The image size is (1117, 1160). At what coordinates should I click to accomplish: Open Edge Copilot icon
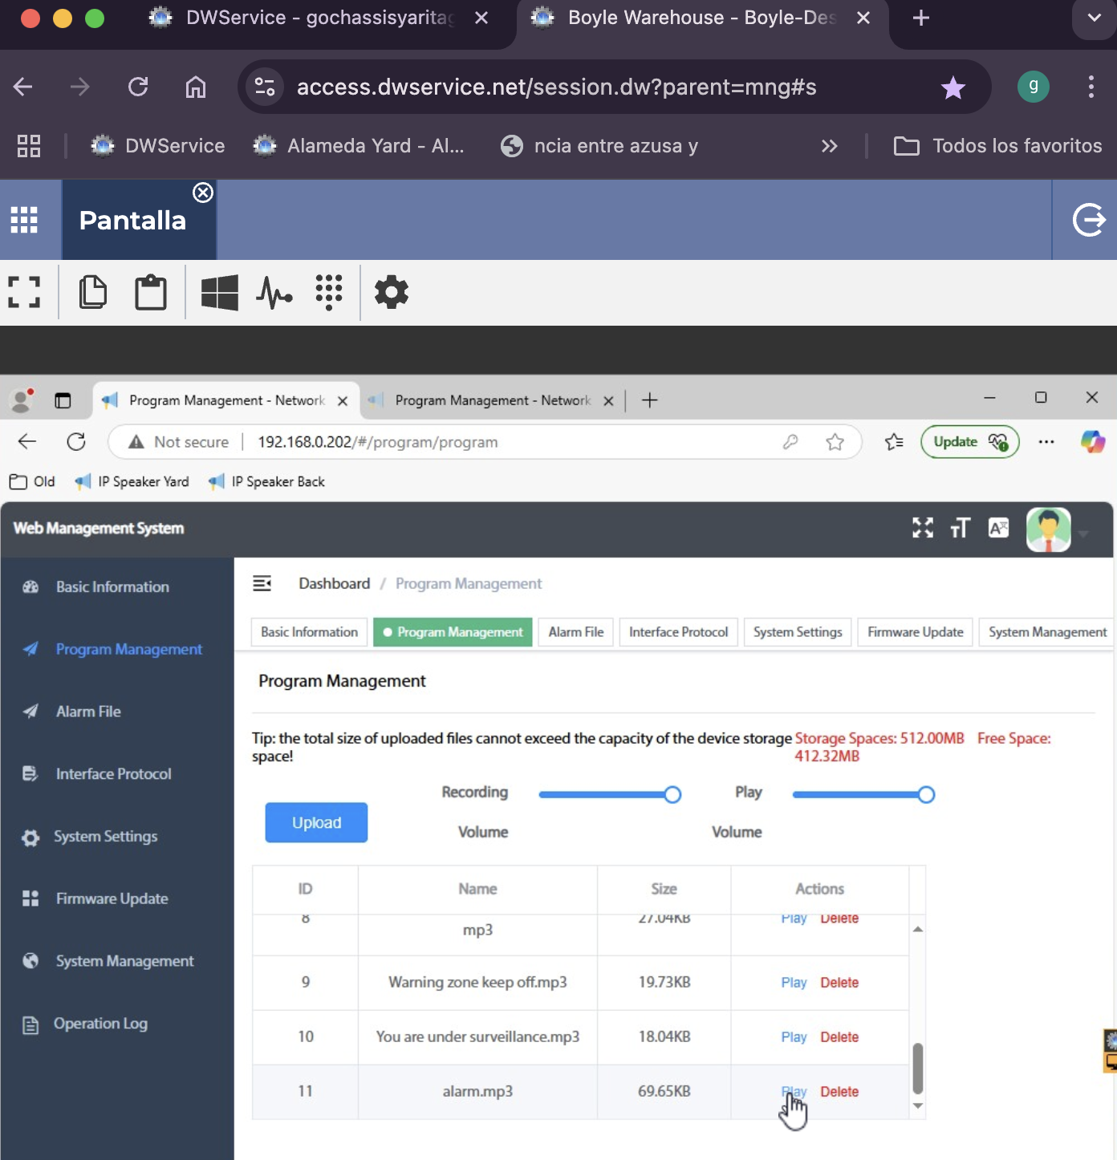(1093, 441)
